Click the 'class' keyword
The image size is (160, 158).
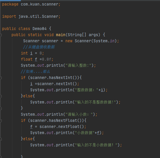pyautogui.click(x=24, y=29)
